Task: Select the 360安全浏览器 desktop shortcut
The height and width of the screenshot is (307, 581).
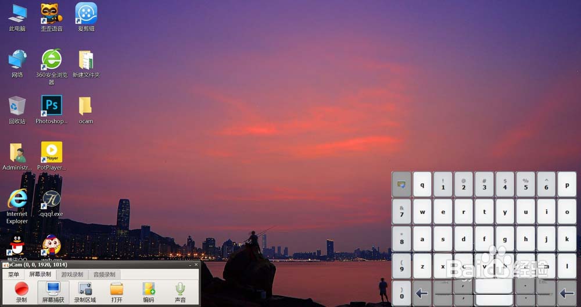Action: pyautogui.click(x=52, y=67)
